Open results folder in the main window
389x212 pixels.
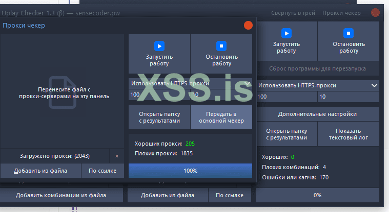(x=286, y=134)
